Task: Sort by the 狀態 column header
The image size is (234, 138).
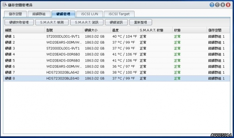Action: [x=189, y=30]
